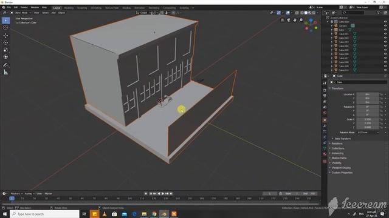This screenshot has width=389, height=218.
Task: Switch to the UV Editing workspace tab
Action: pos(96,8)
